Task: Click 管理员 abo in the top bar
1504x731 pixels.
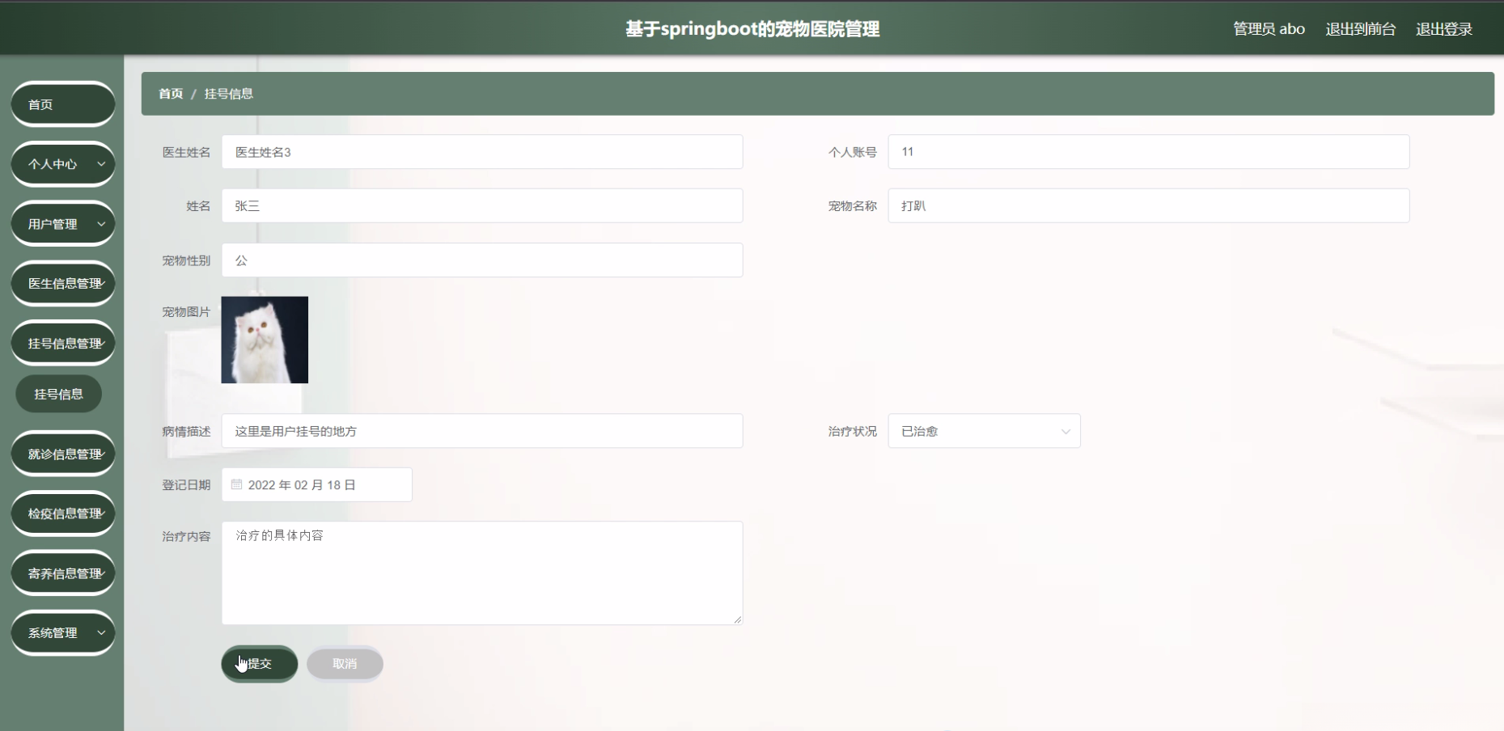Action: point(1268,28)
